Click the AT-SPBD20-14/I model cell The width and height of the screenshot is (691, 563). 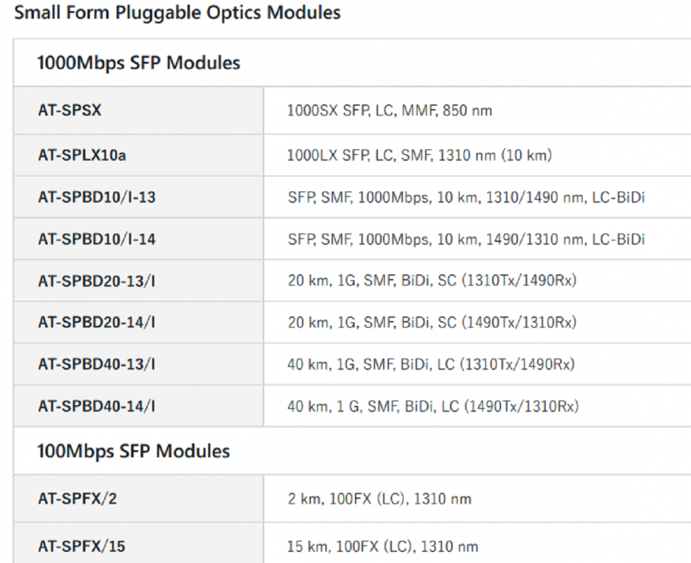[x=97, y=322]
